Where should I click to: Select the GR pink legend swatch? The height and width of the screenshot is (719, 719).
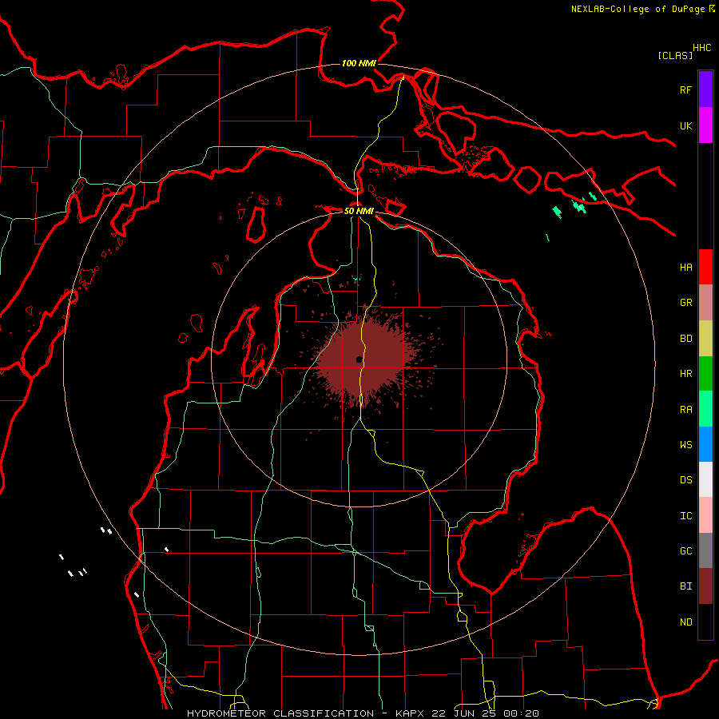tap(705, 303)
